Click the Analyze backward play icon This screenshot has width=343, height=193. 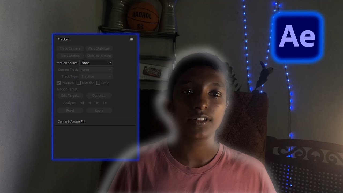(90, 103)
